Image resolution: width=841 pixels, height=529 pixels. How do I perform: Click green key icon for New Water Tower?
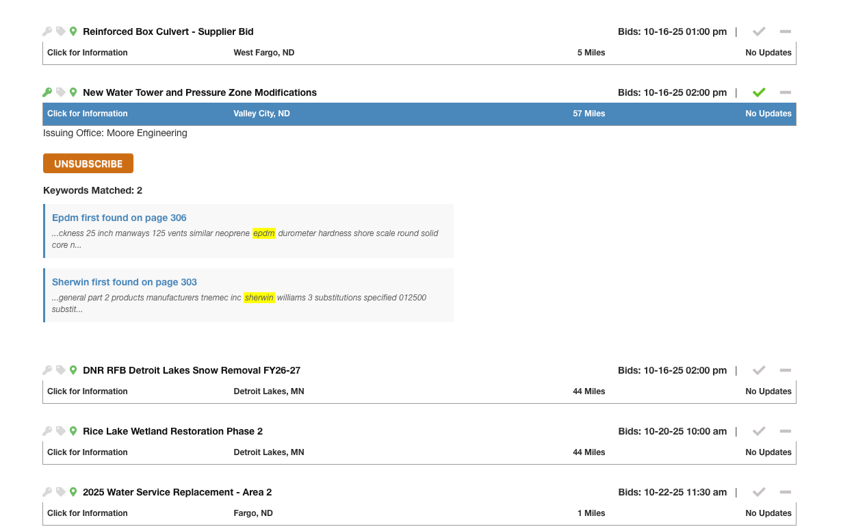point(47,92)
